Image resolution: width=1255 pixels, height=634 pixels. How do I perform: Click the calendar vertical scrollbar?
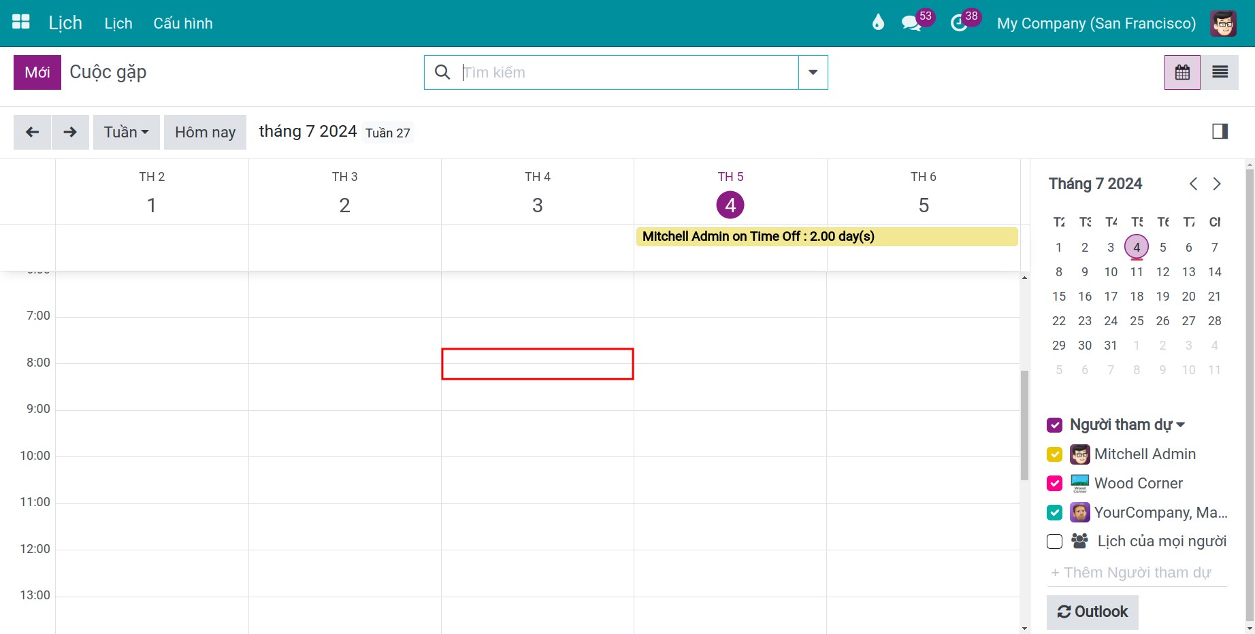pos(1024,425)
